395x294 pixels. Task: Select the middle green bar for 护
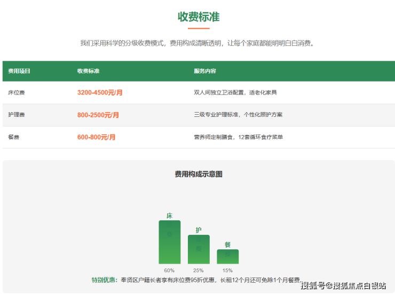tap(199, 250)
